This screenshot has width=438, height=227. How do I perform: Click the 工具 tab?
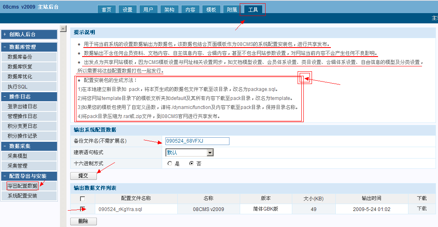pyautogui.click(x=253, y=9)
